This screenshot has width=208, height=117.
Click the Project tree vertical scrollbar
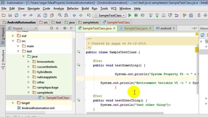74,70
